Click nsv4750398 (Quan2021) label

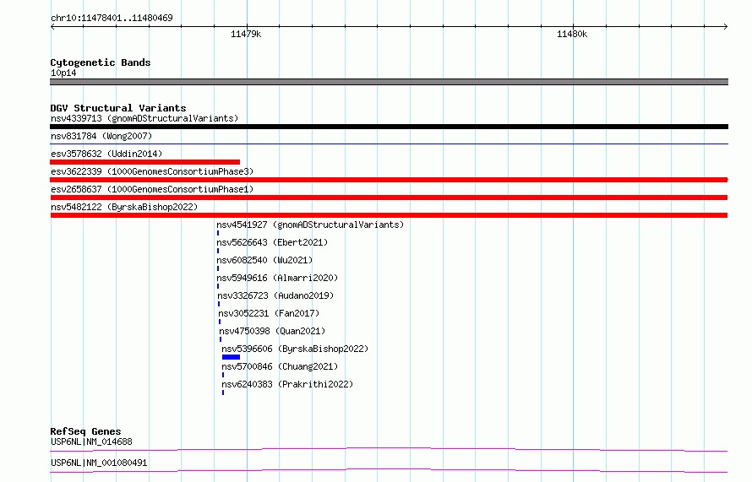tap(272, 331)
